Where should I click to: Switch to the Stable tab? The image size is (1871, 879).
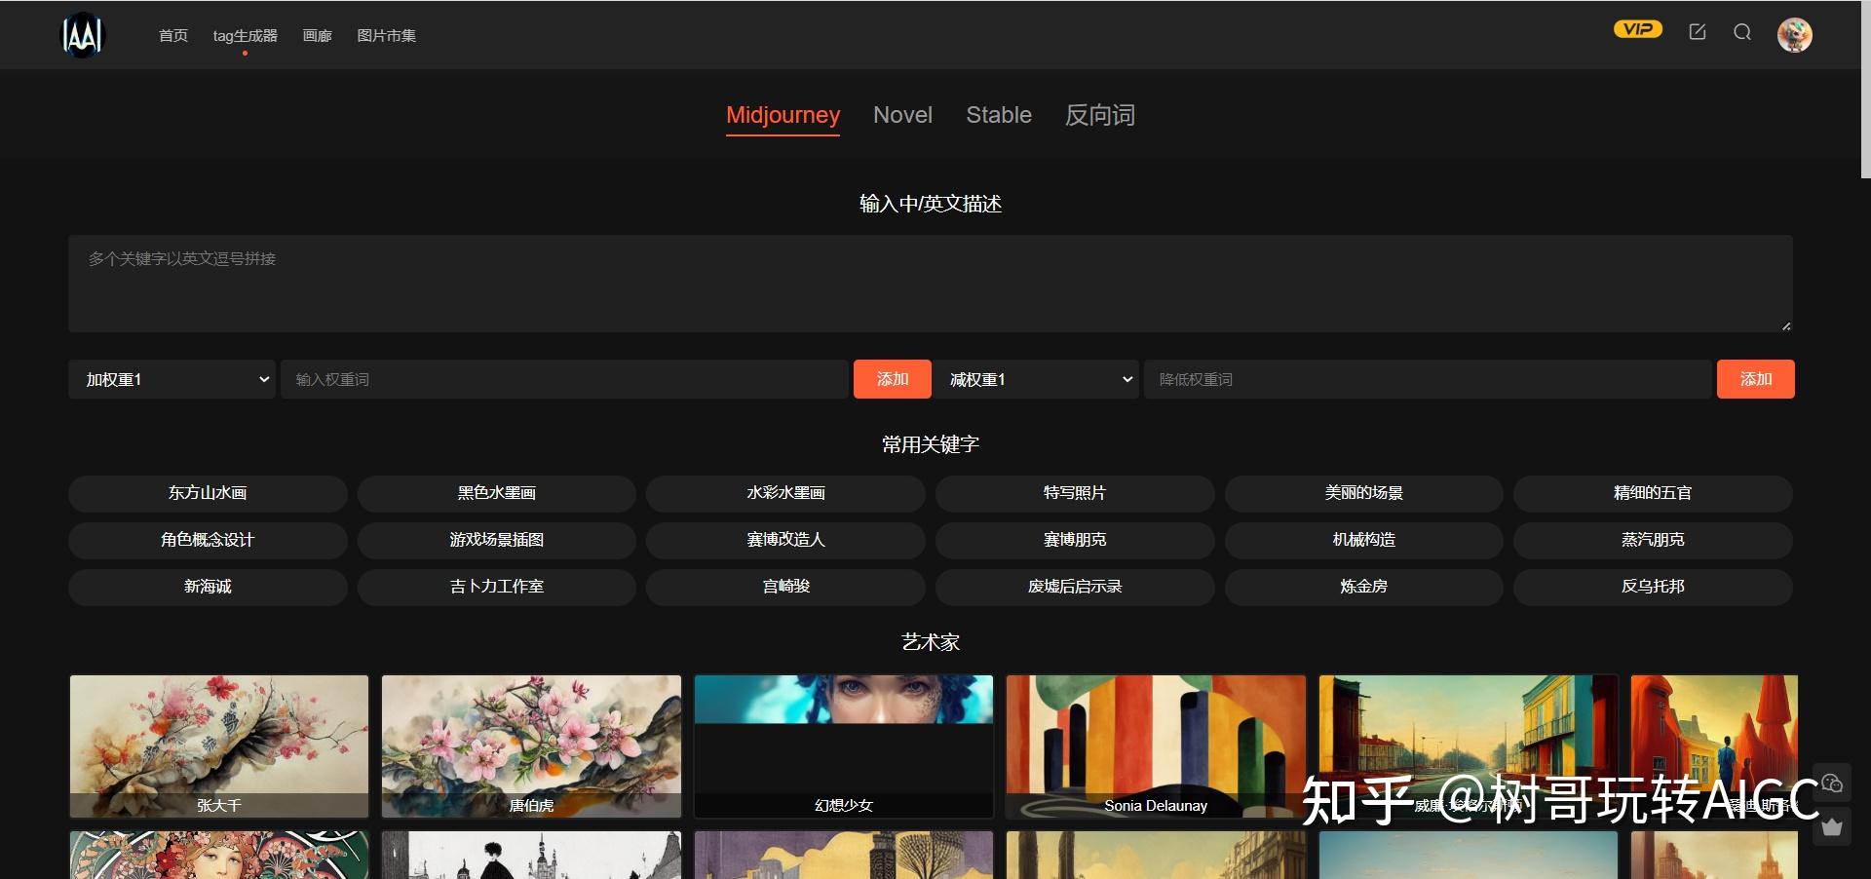(x=999, y=115)
